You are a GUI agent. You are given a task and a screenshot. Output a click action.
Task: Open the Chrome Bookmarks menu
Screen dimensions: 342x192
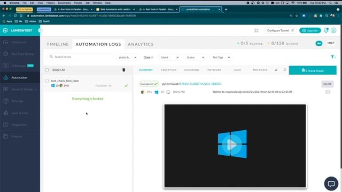(x=64, y=3)
